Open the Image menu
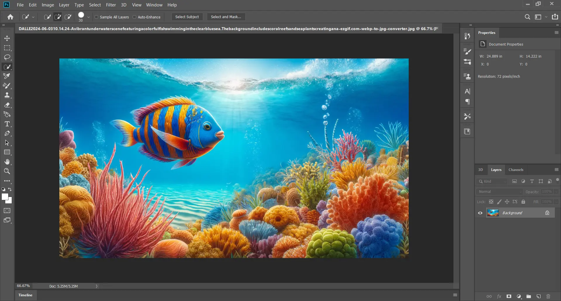Image resolution: width=561 pixels, height=301 pixels. 48,5
